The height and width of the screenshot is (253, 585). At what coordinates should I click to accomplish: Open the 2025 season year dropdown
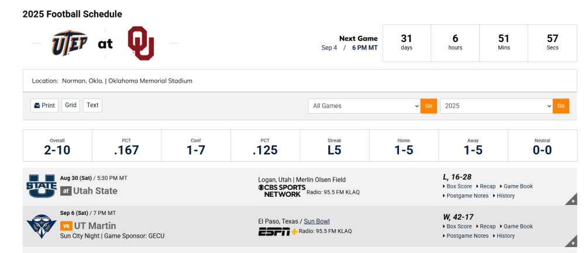496,106
